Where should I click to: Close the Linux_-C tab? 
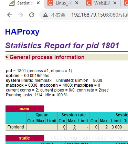tap(77, 3)
